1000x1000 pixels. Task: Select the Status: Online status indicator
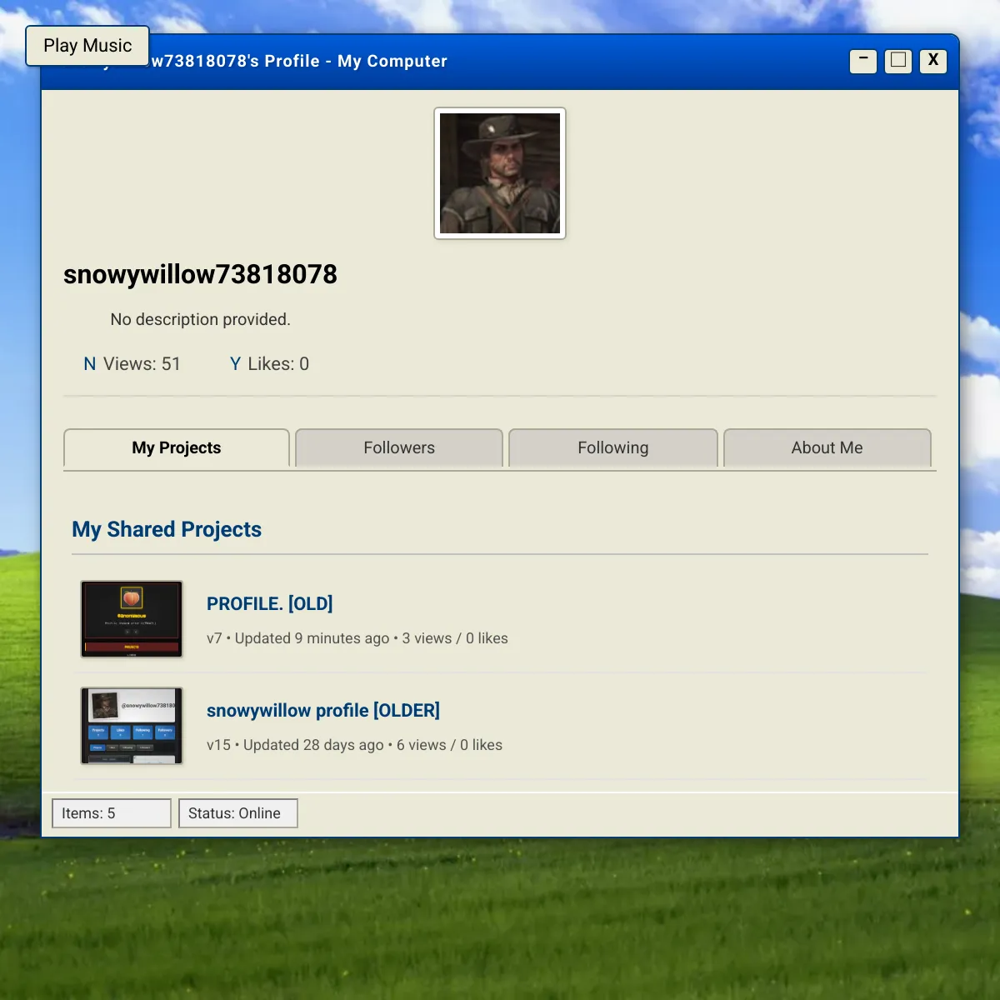tap(237, 812)
